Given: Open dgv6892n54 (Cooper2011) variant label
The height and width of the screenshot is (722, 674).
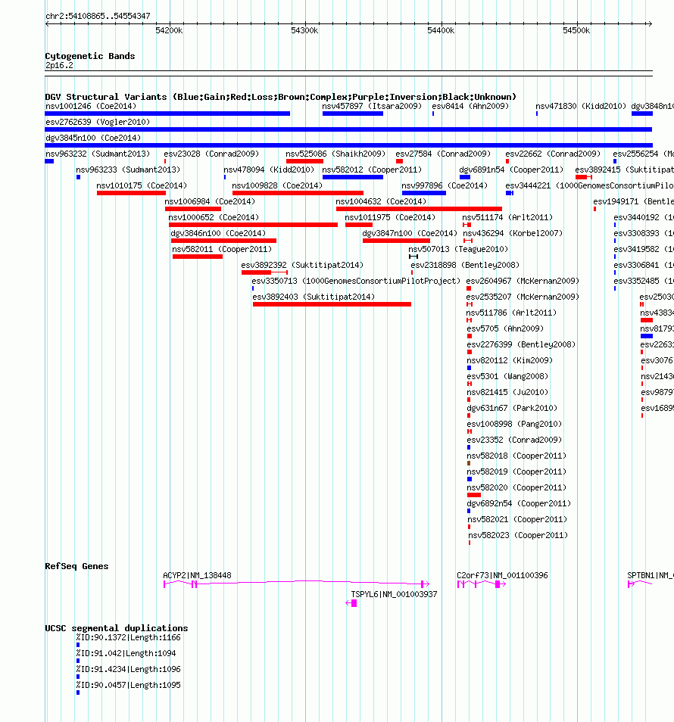Looking at the screenshot, I should tap(520, 503).
